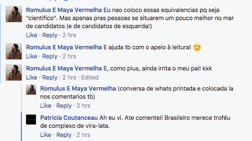Click the winking emoji after "apelo à leitura!"
The image size is (252, 141).
coord(197,47)
